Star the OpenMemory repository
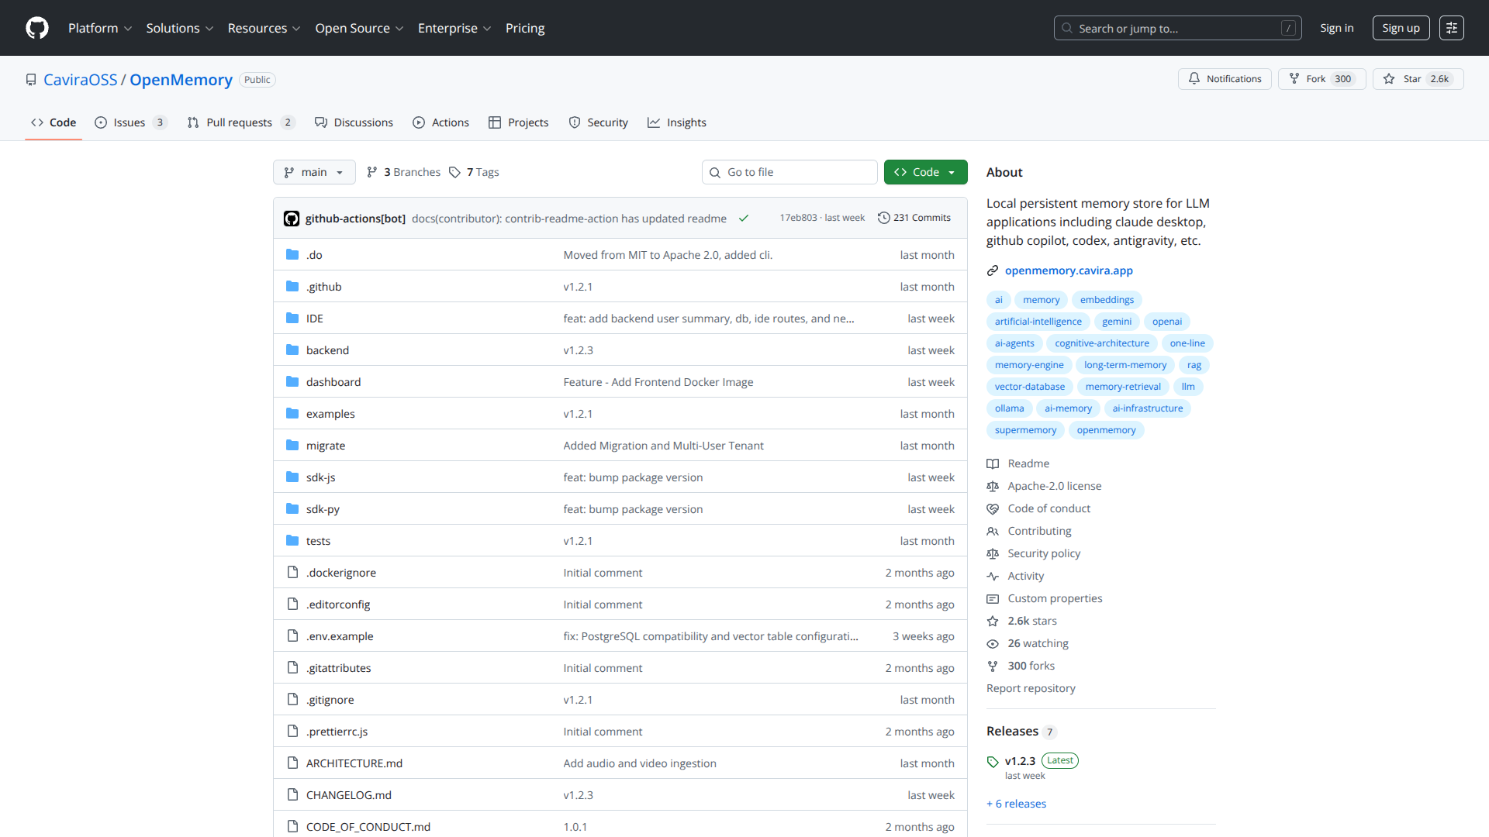This screenshot has height=837, width=1489. click(1418, 78)
